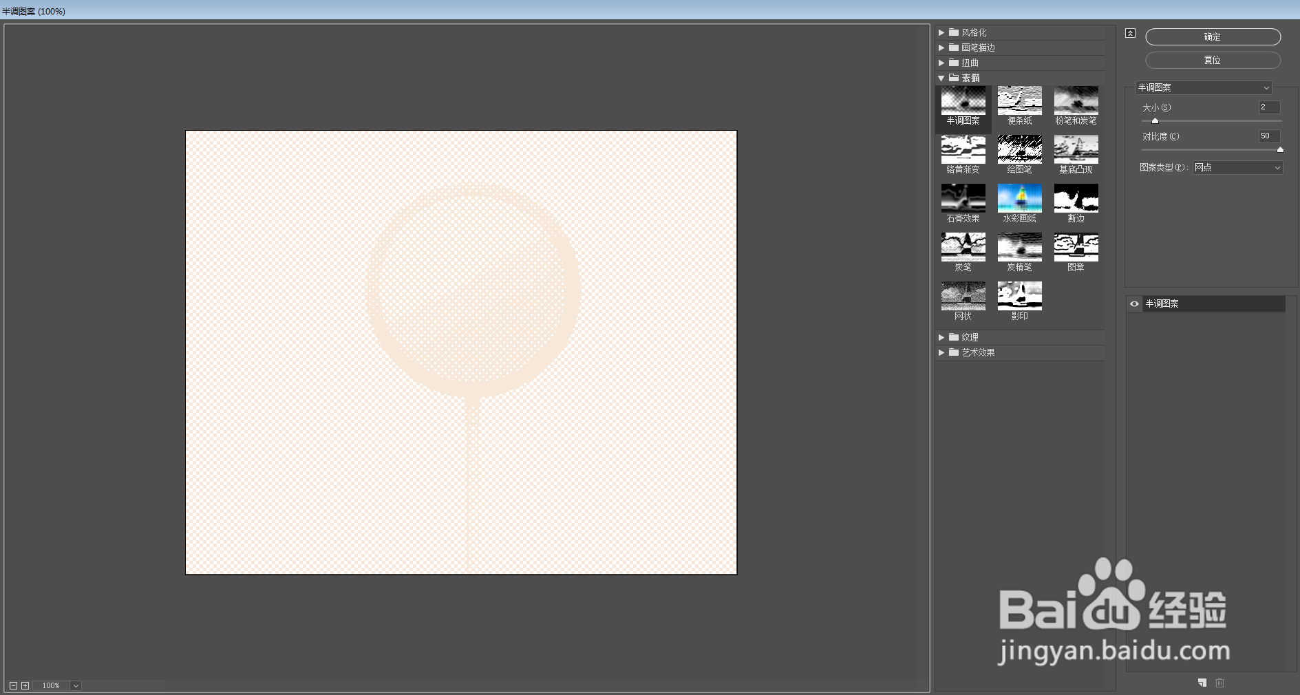Viewport: 1300px width, 695px height.
Task: Open the 半调图案 filter name dropdown
Action: click(1203, 87)
